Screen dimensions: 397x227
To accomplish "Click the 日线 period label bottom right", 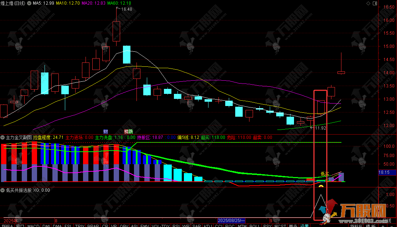I will pos(387,221).
